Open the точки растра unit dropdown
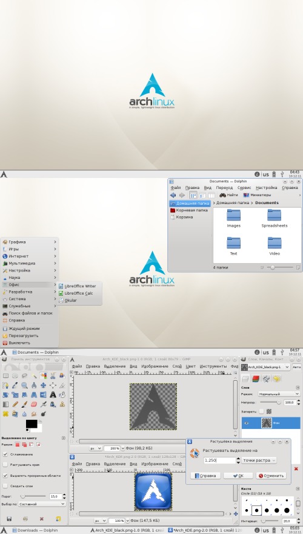This screenshot has width=303, height=534. (259, 460)
